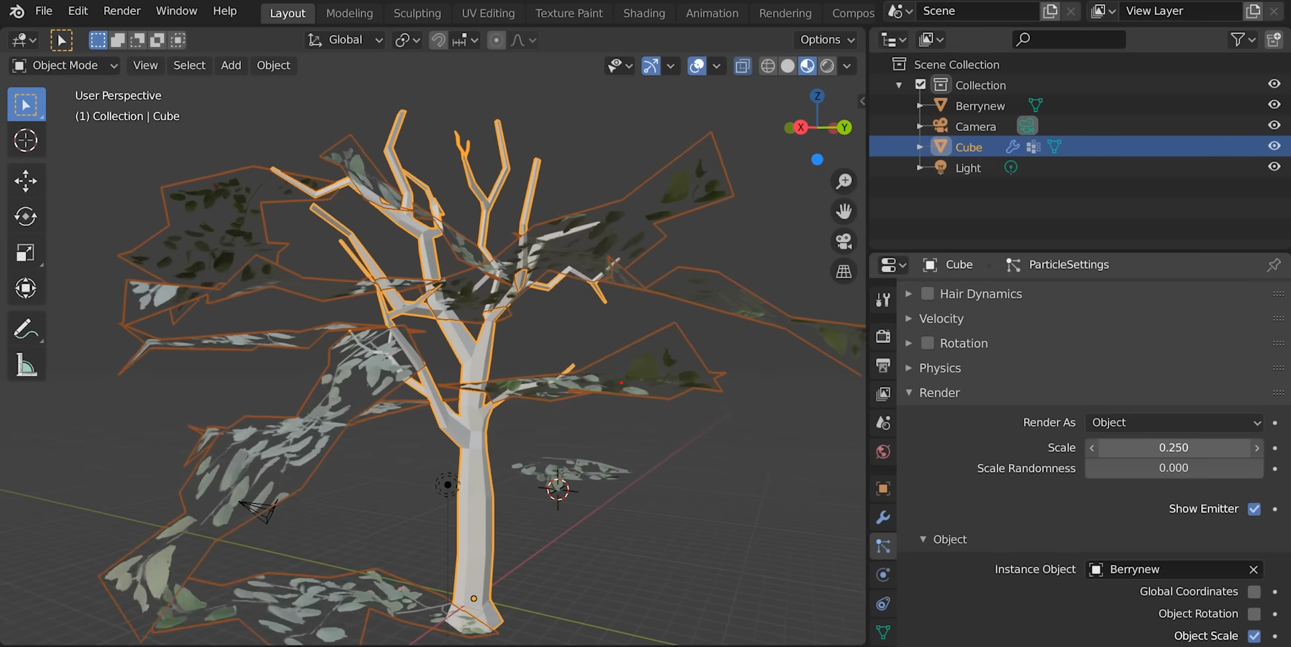Select the Move tool
1291x647 pixels.
click(x=26, y=180)
